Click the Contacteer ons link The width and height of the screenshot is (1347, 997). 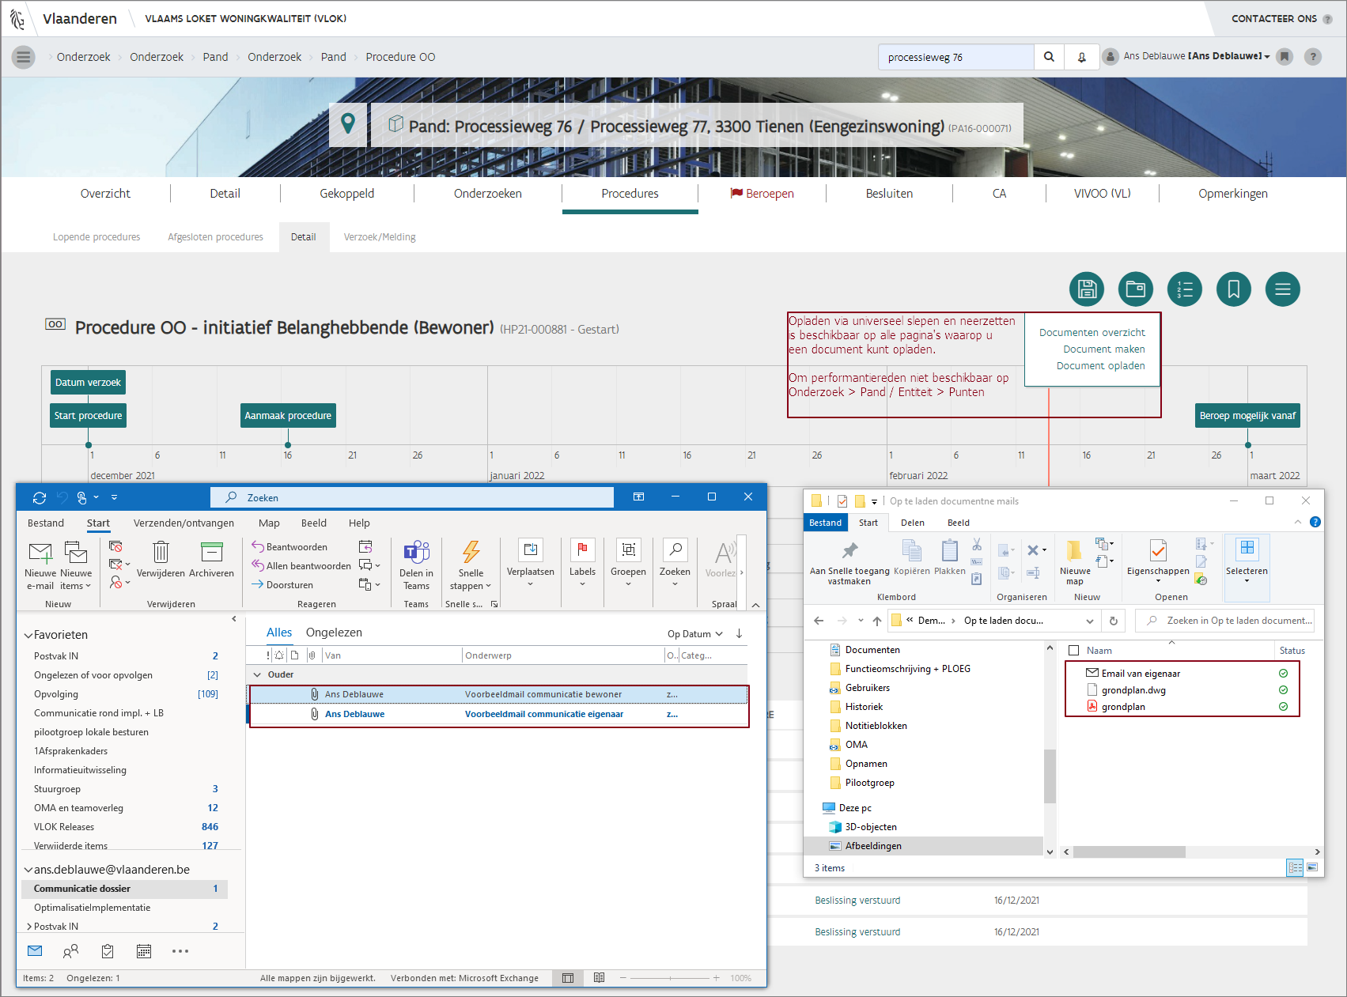1273,19
